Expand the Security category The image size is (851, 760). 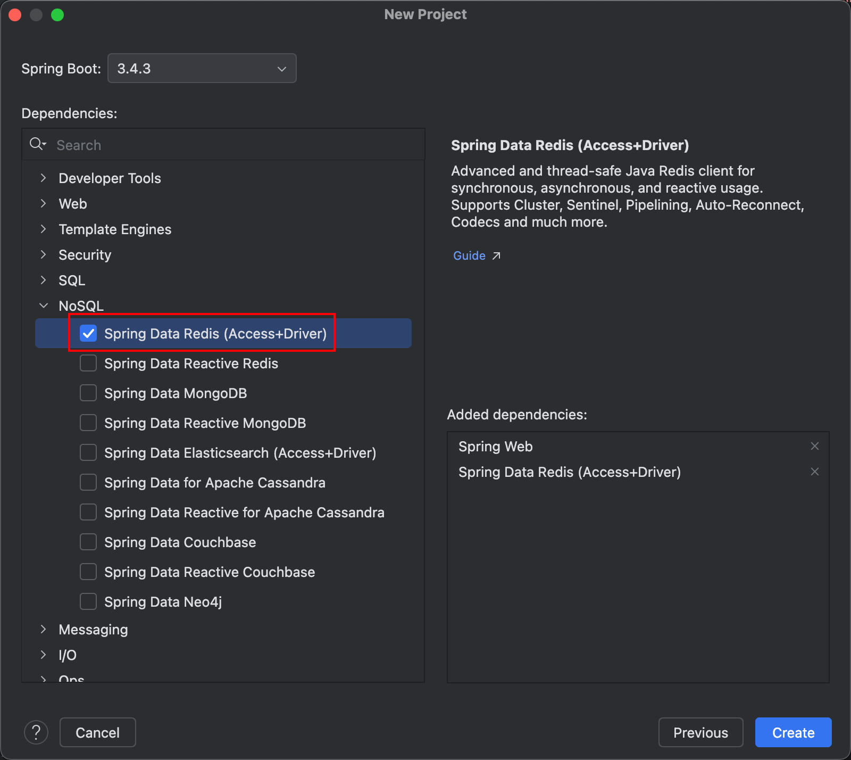coord(44,254)
